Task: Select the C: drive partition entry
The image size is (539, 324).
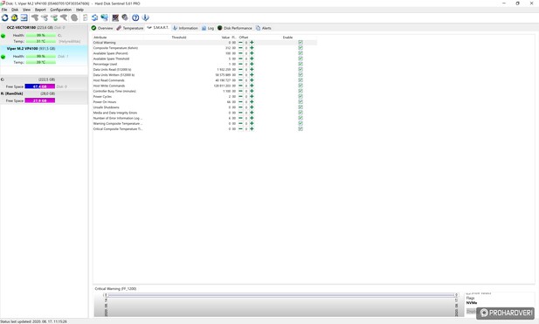Action: (x=44, y=83)
